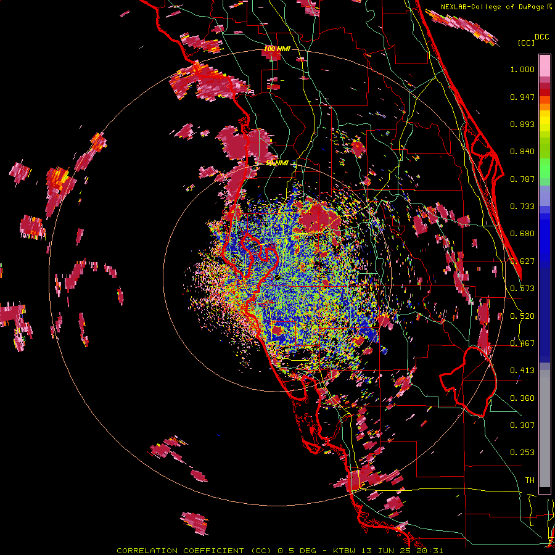Image resolution: width=555 pixels, height=555 pixels.
Task: Click the 100 NMI range ring label
Action: click(x=277, y=49)
